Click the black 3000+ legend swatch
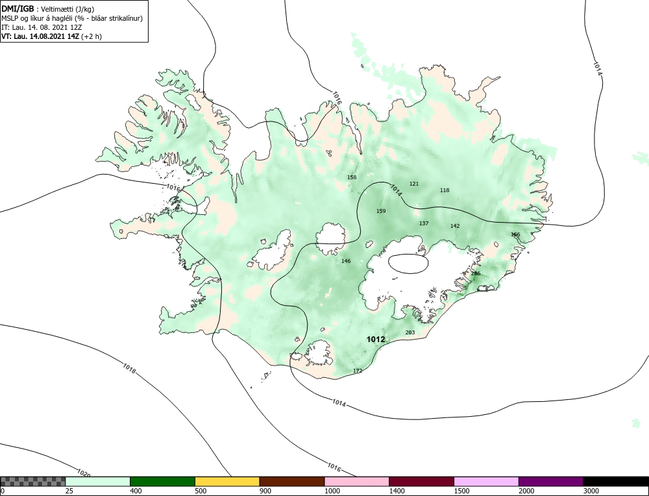Viewport: 649px width, 496px height. [616, 481]
